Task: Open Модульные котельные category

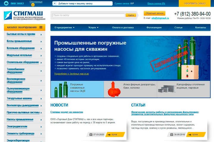Action: (x=19, y=55)
